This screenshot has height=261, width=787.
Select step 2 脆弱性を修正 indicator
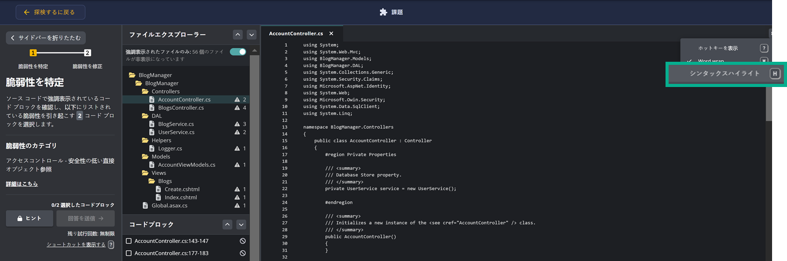click(x=88, y=53)
